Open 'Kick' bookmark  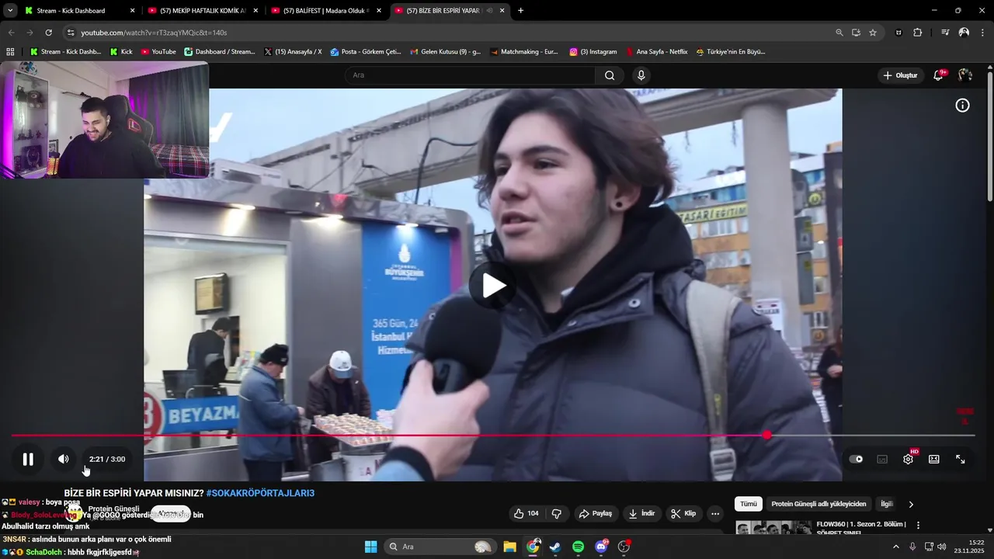click(121, 52)
